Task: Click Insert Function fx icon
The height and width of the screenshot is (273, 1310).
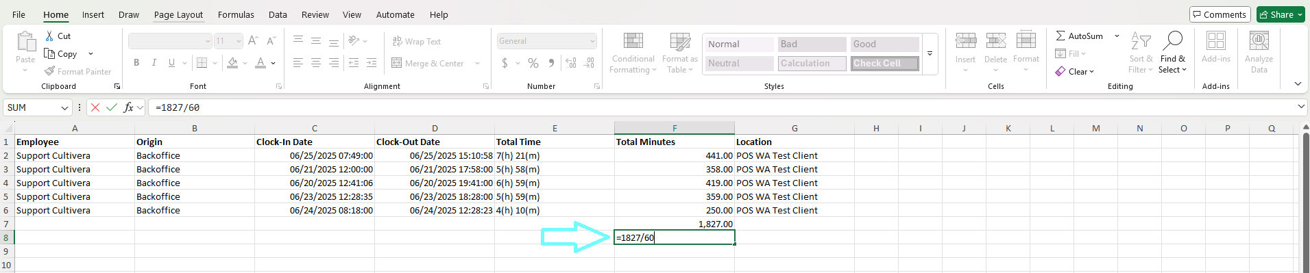Action: 128,107
